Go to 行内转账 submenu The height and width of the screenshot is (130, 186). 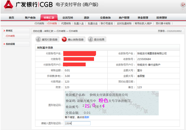(39, 24)
